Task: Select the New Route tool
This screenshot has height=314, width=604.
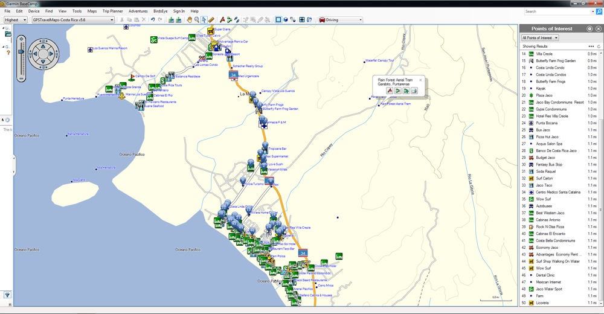Action: click(230, 20)
